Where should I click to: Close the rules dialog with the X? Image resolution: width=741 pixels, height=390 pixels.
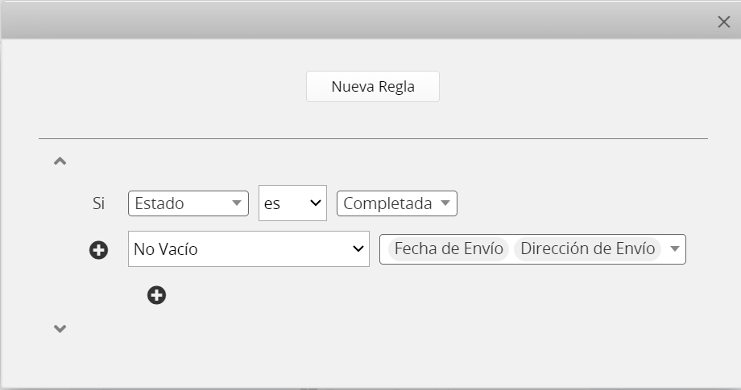pos(723,22)
